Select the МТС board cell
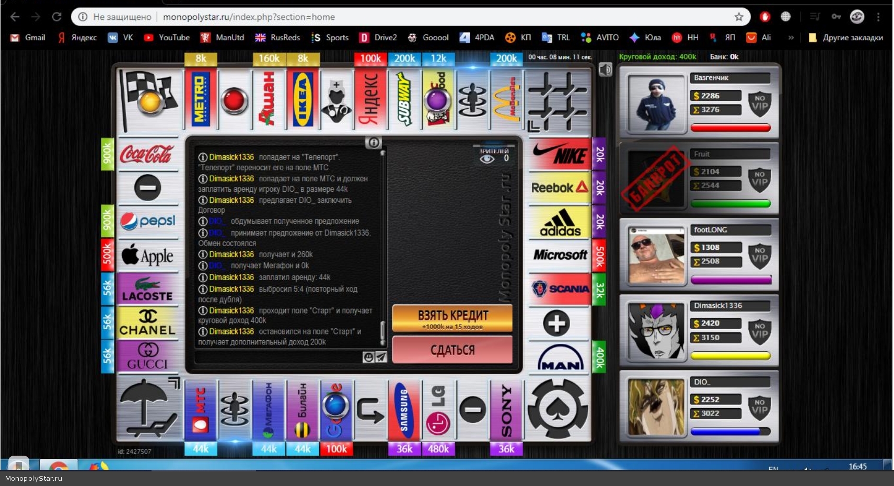Screen dimensions: 894x486 point(201,409)
